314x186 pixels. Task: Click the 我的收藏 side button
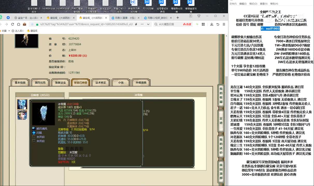point(221,97)
